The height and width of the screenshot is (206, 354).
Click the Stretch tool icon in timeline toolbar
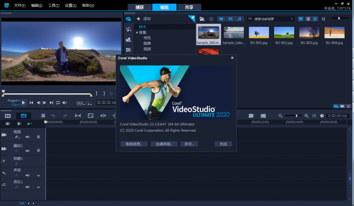[x=90, y=116]
